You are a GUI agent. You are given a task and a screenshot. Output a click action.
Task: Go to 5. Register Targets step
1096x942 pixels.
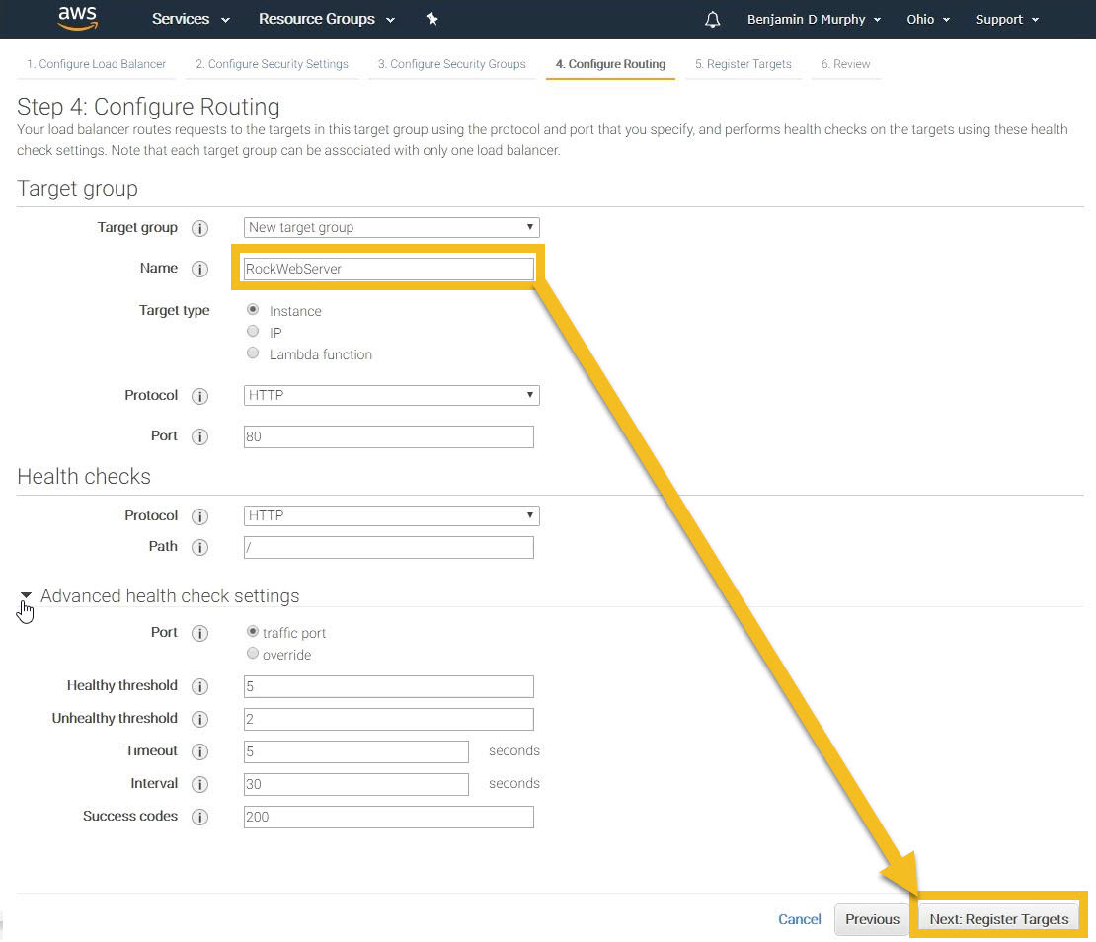[x=744, y=64]
